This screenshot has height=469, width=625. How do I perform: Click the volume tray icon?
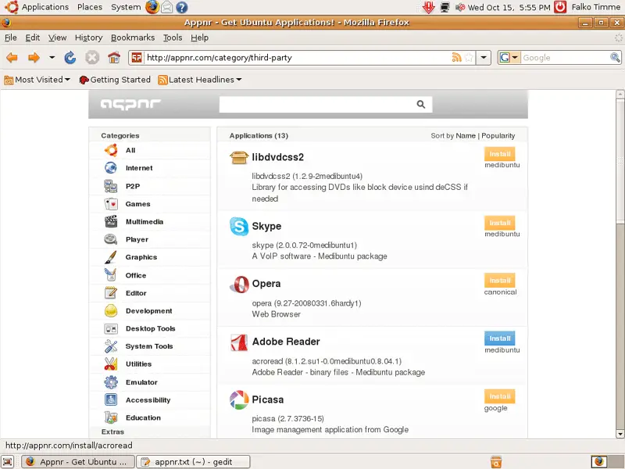460,7
